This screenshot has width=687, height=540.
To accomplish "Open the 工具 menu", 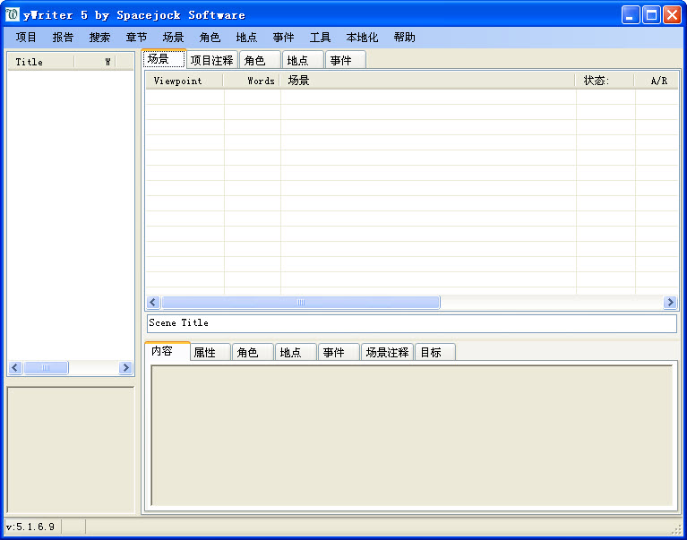I will (320, 38).
